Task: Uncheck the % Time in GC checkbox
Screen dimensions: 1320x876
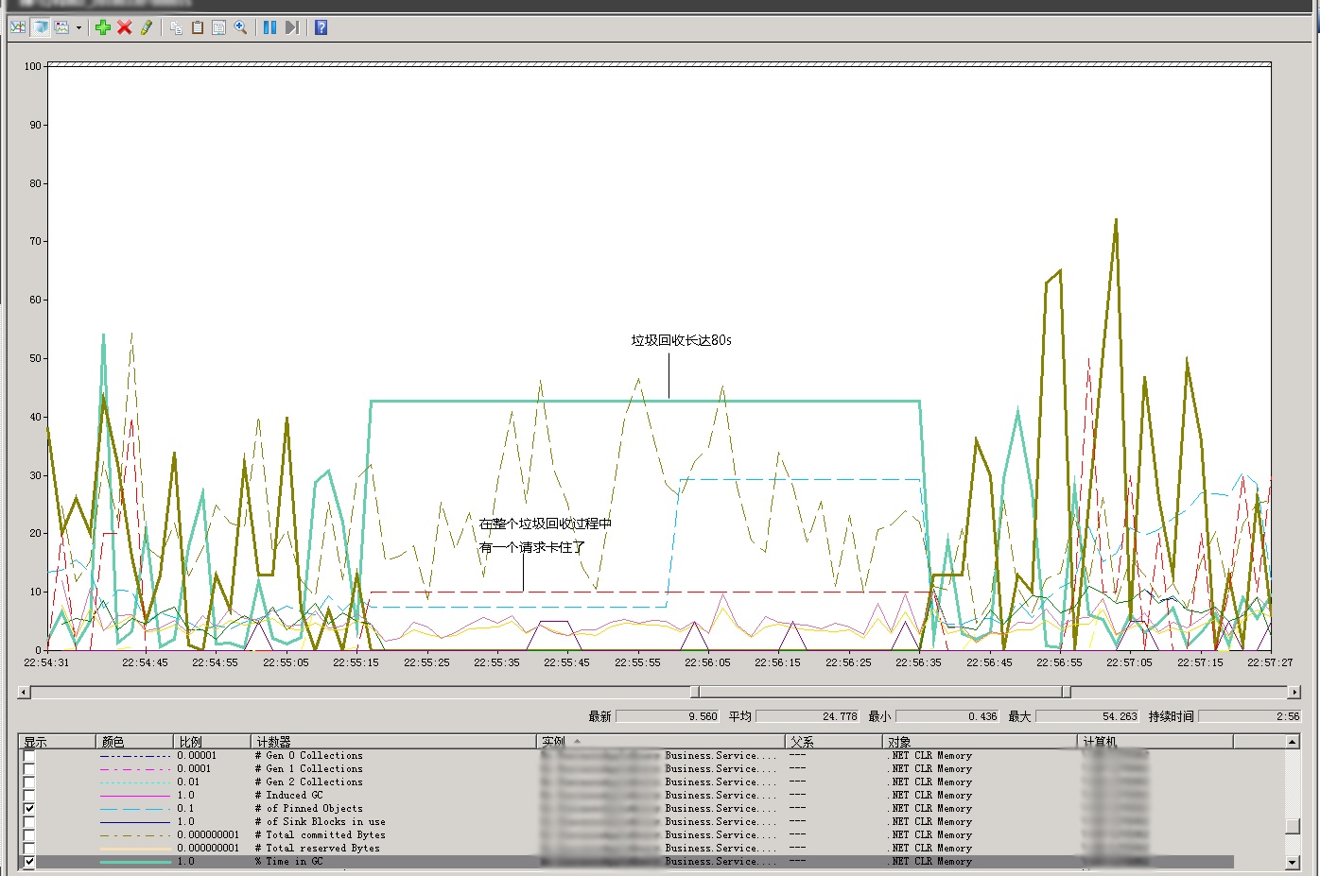Action: point(29,862)
